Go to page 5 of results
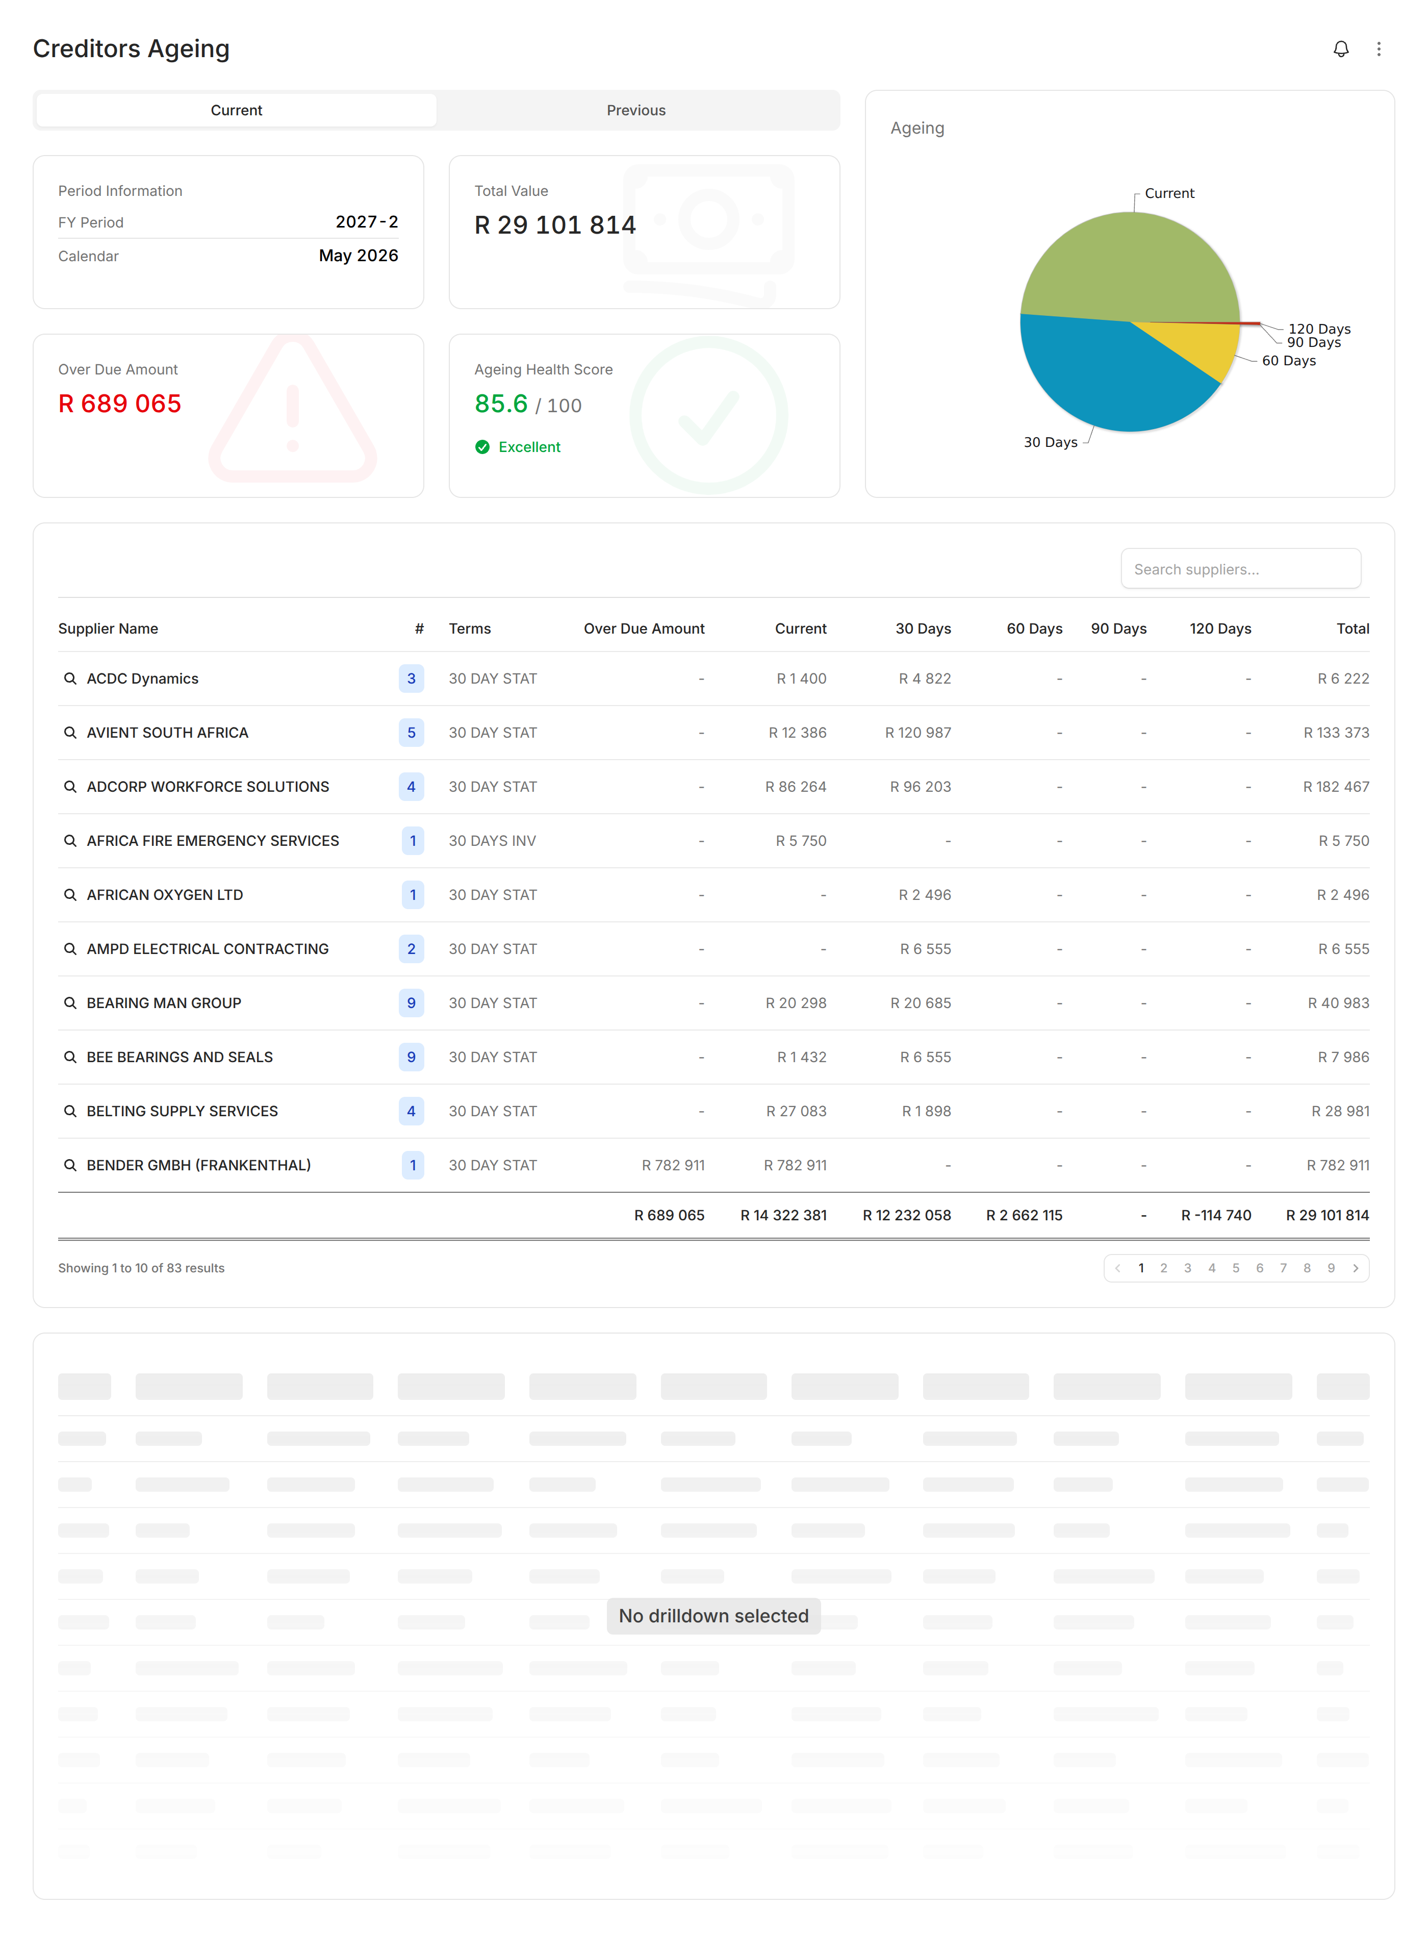Image resolution: width=1428 pixels, height=1957 pixels. coord(1236,1268)
